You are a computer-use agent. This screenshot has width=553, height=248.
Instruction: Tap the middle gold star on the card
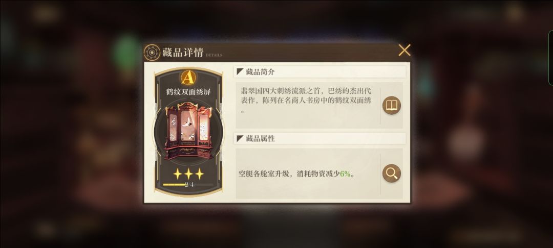click(188, 173)
